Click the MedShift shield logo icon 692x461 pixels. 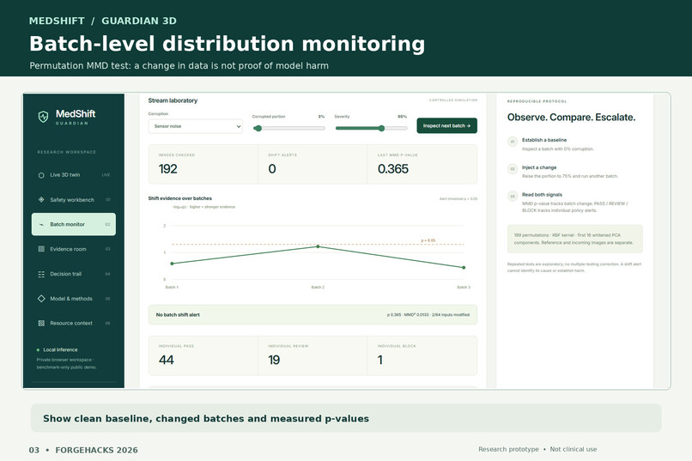[x=43, y=117]
